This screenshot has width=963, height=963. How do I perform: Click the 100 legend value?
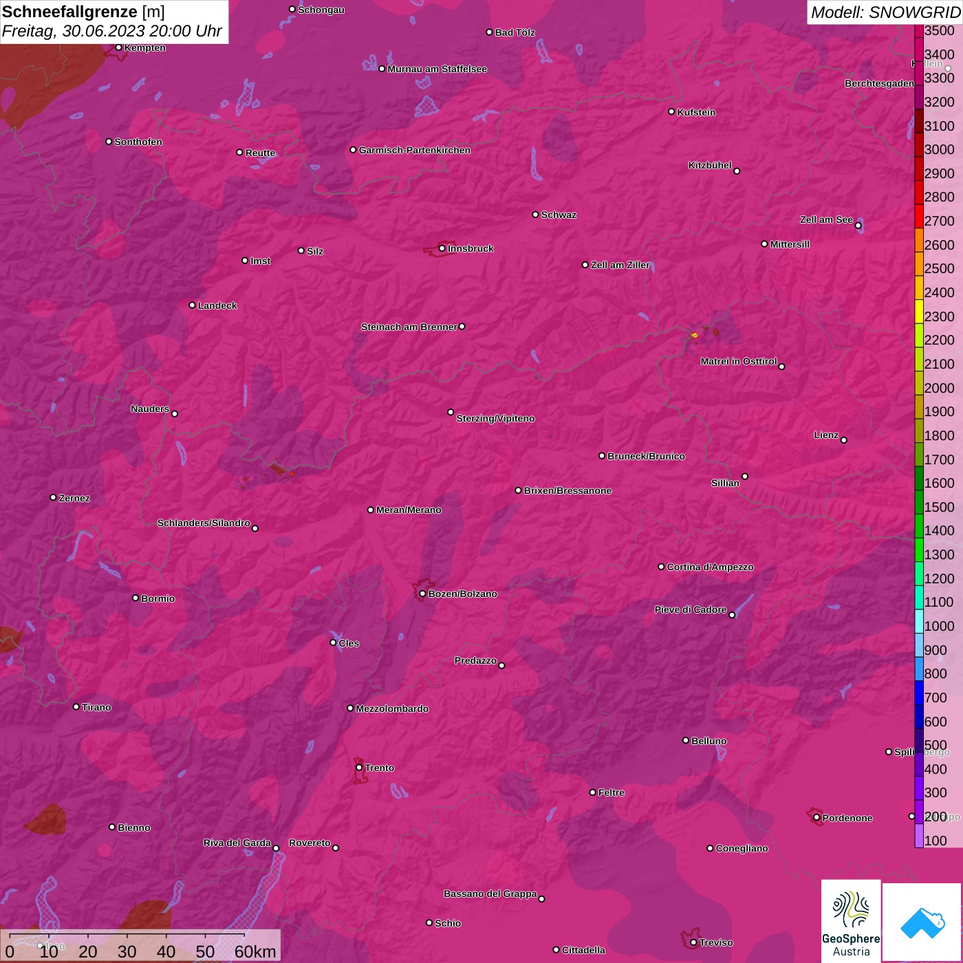point(935,841)
